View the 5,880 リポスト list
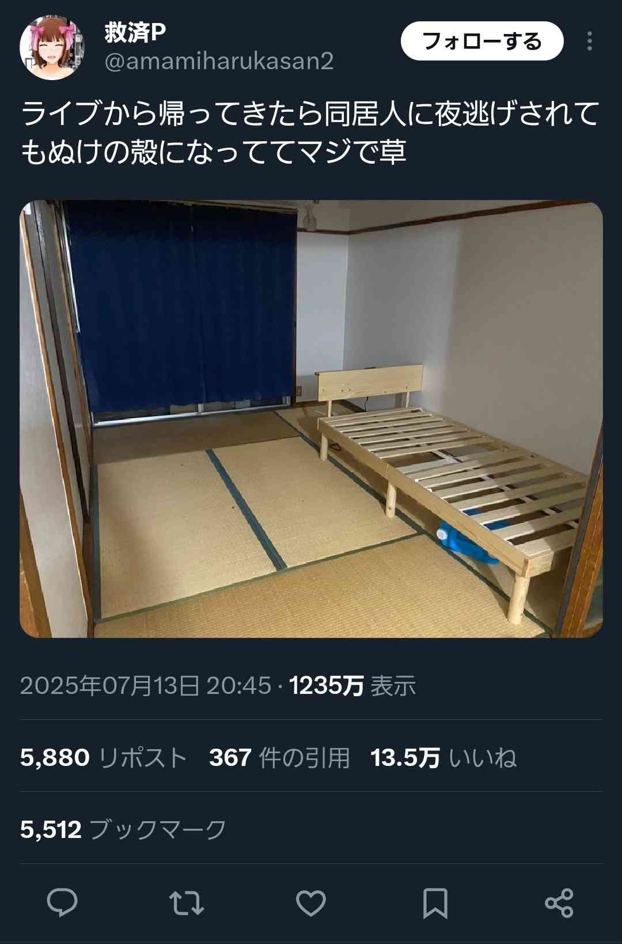 coord(104,757)
